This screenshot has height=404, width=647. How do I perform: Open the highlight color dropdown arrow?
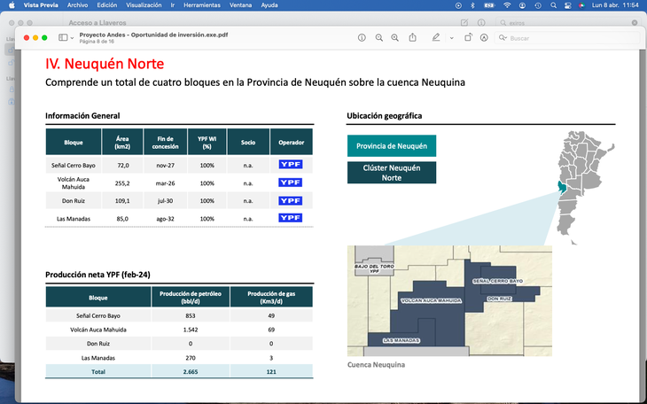450,38
